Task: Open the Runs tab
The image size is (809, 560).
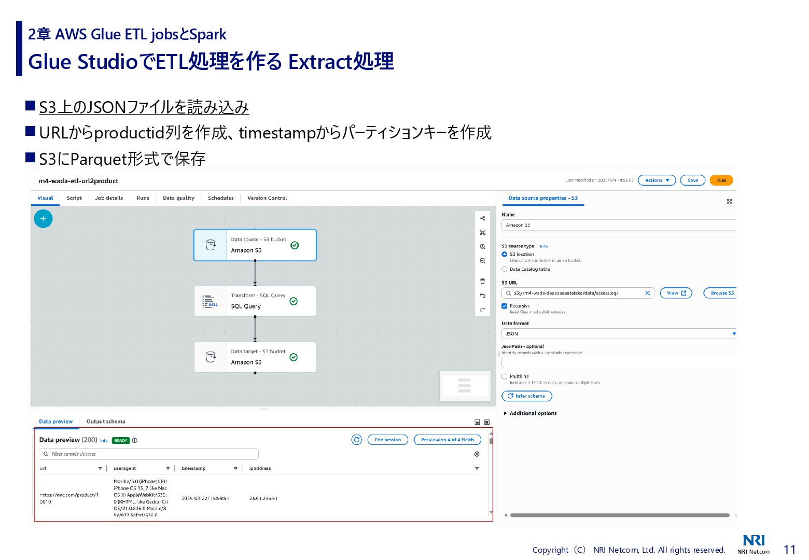Action: point(143,198)
